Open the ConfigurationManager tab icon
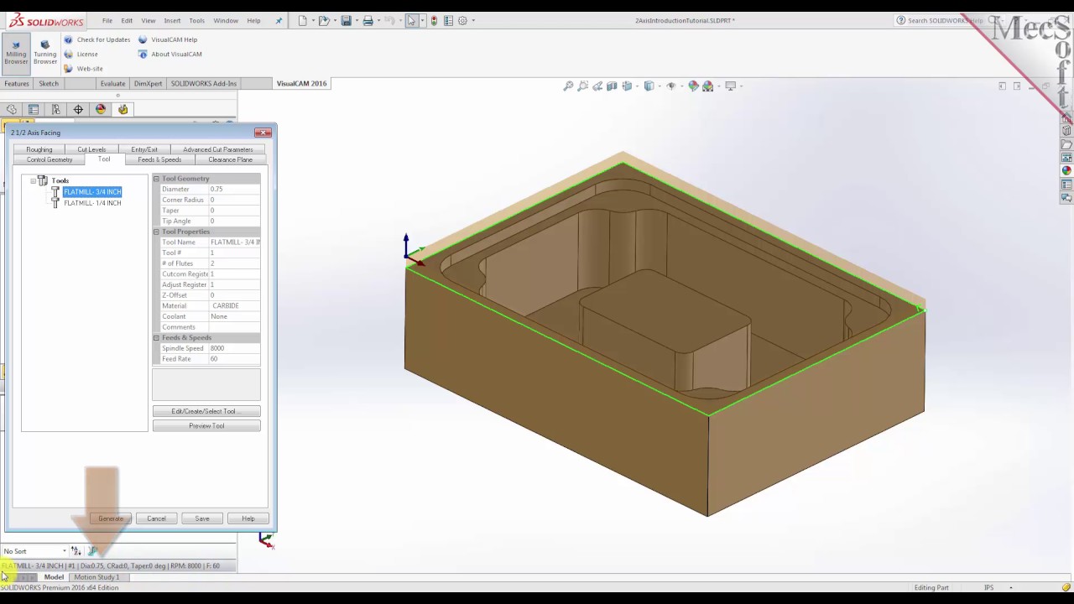 pyautogui.click(x=55, y=109)
